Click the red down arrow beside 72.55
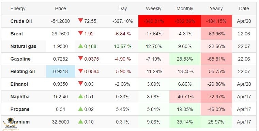 [80, 21]
